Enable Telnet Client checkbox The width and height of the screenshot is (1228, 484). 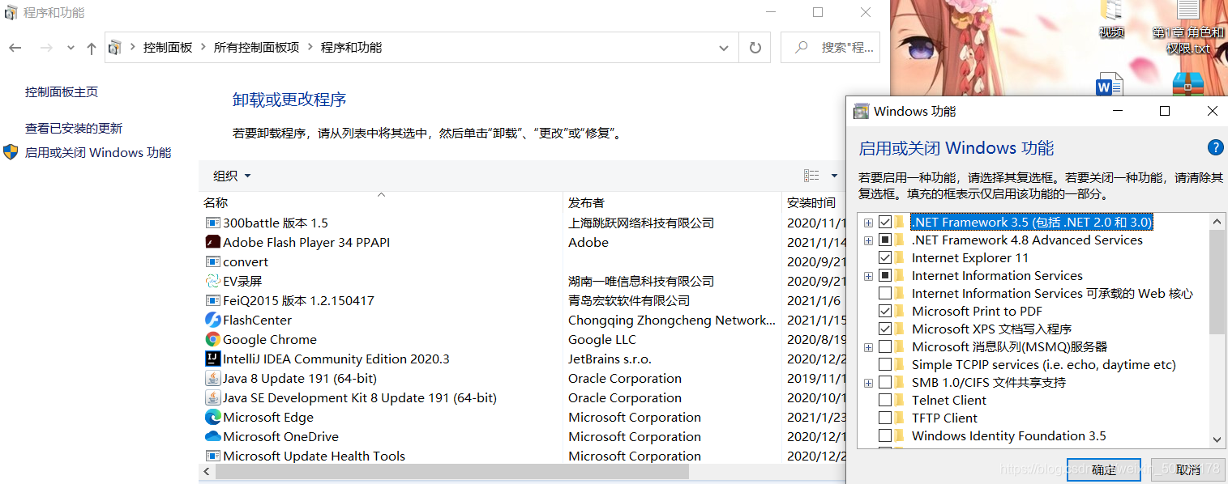(885, 400)
